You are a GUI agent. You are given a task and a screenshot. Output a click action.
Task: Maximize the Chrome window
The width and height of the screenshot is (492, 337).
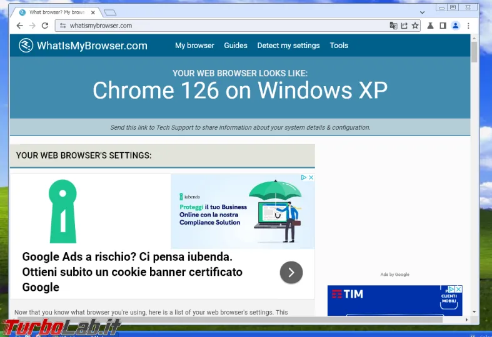(453, 7)
